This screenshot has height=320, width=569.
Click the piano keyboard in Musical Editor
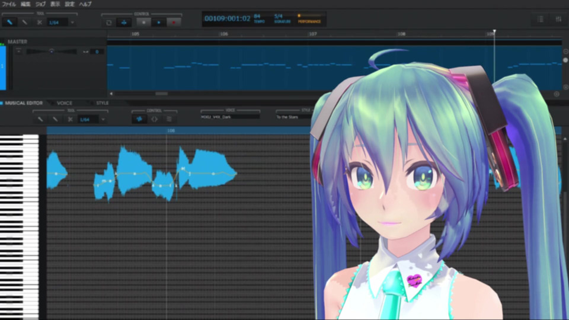(19, 227)
